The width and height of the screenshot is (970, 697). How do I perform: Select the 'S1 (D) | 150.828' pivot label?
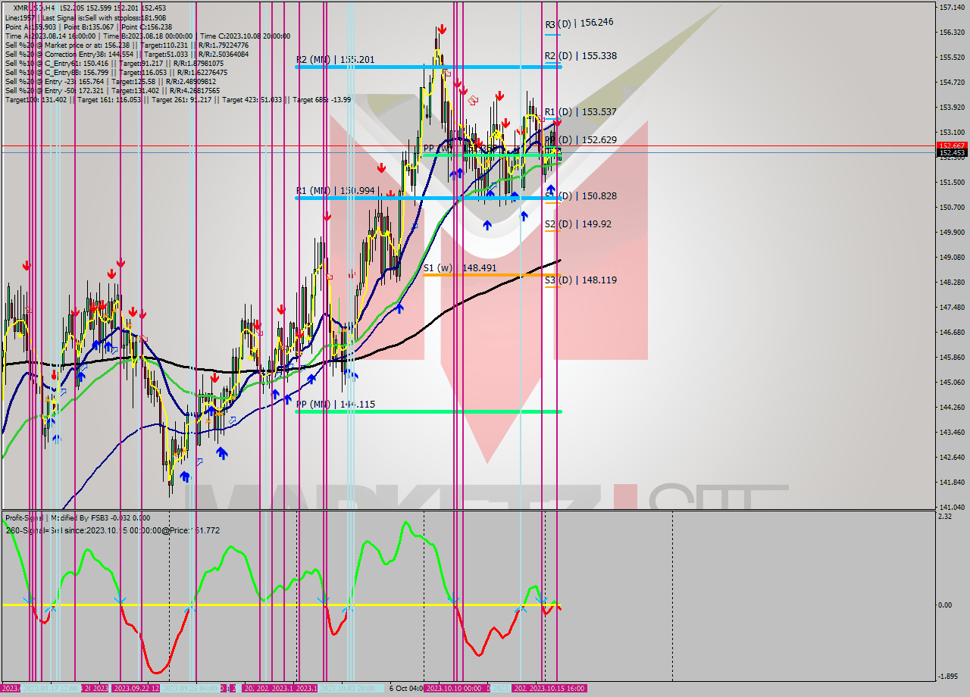click(x=580, y=195)
